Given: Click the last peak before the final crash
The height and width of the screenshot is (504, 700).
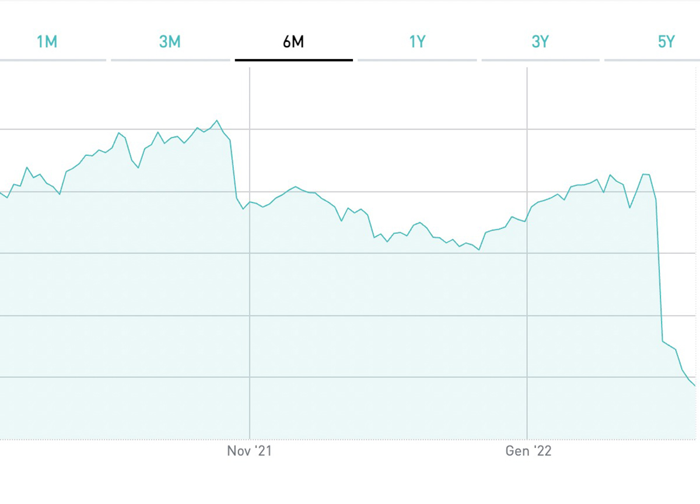Looking at the screenshot, I should point(643,174).
